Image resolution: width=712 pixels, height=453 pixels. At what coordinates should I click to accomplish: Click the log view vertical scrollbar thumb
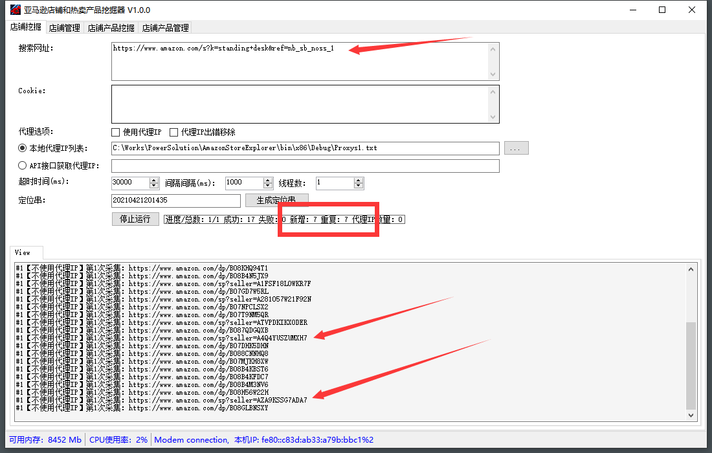coord(691,366)
